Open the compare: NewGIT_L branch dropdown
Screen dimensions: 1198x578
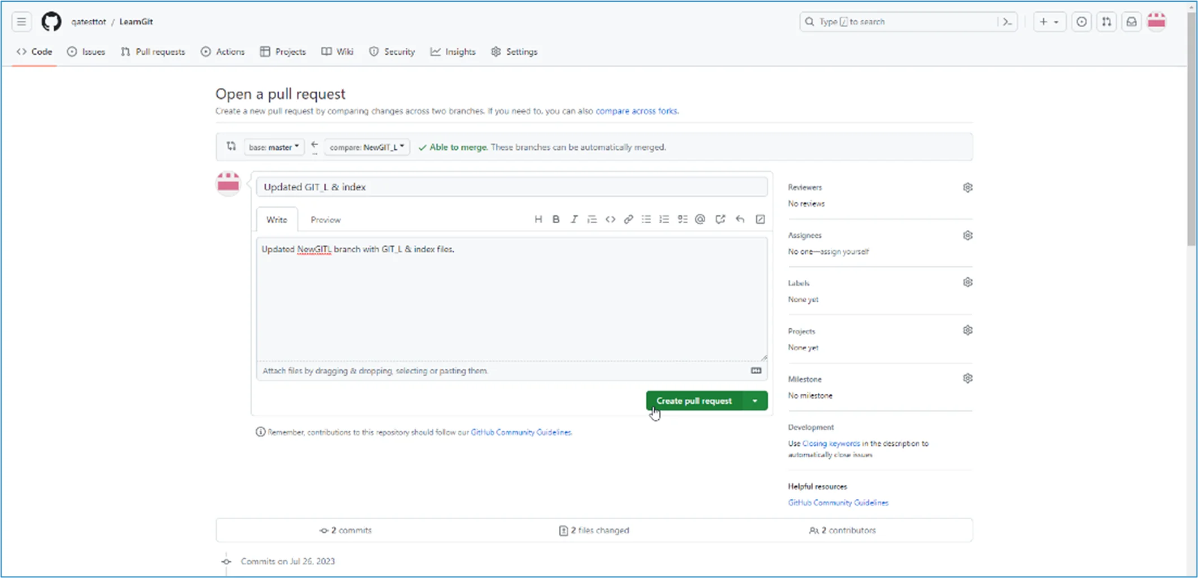click(366, 147)
